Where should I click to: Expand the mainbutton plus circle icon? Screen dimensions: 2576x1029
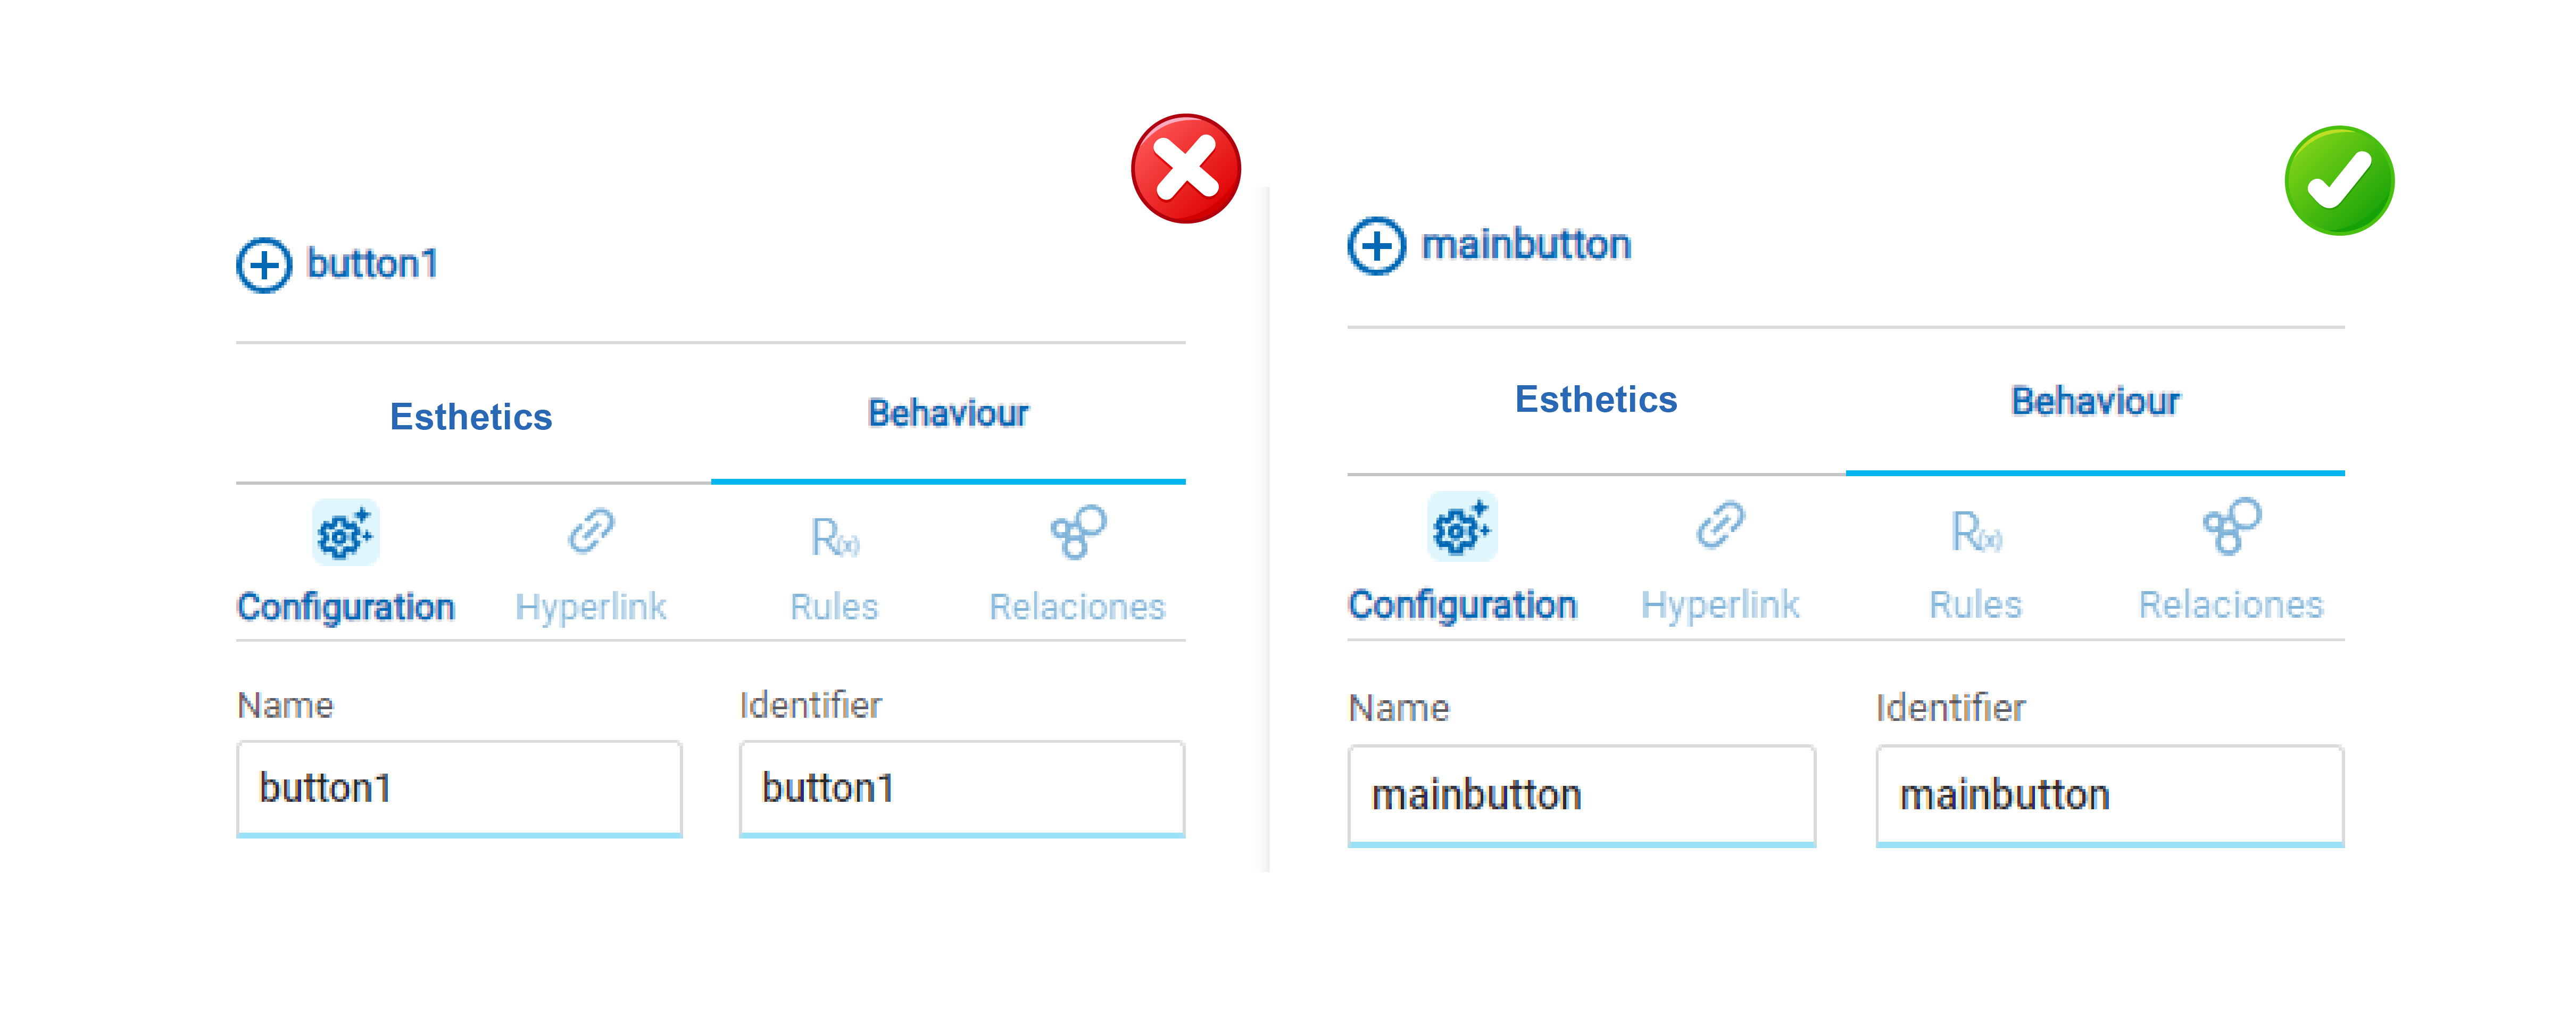coord(1376,245)
